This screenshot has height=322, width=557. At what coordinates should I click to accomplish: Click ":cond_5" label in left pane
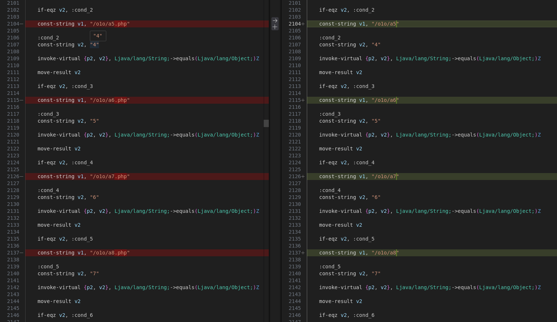coord(48,267)
